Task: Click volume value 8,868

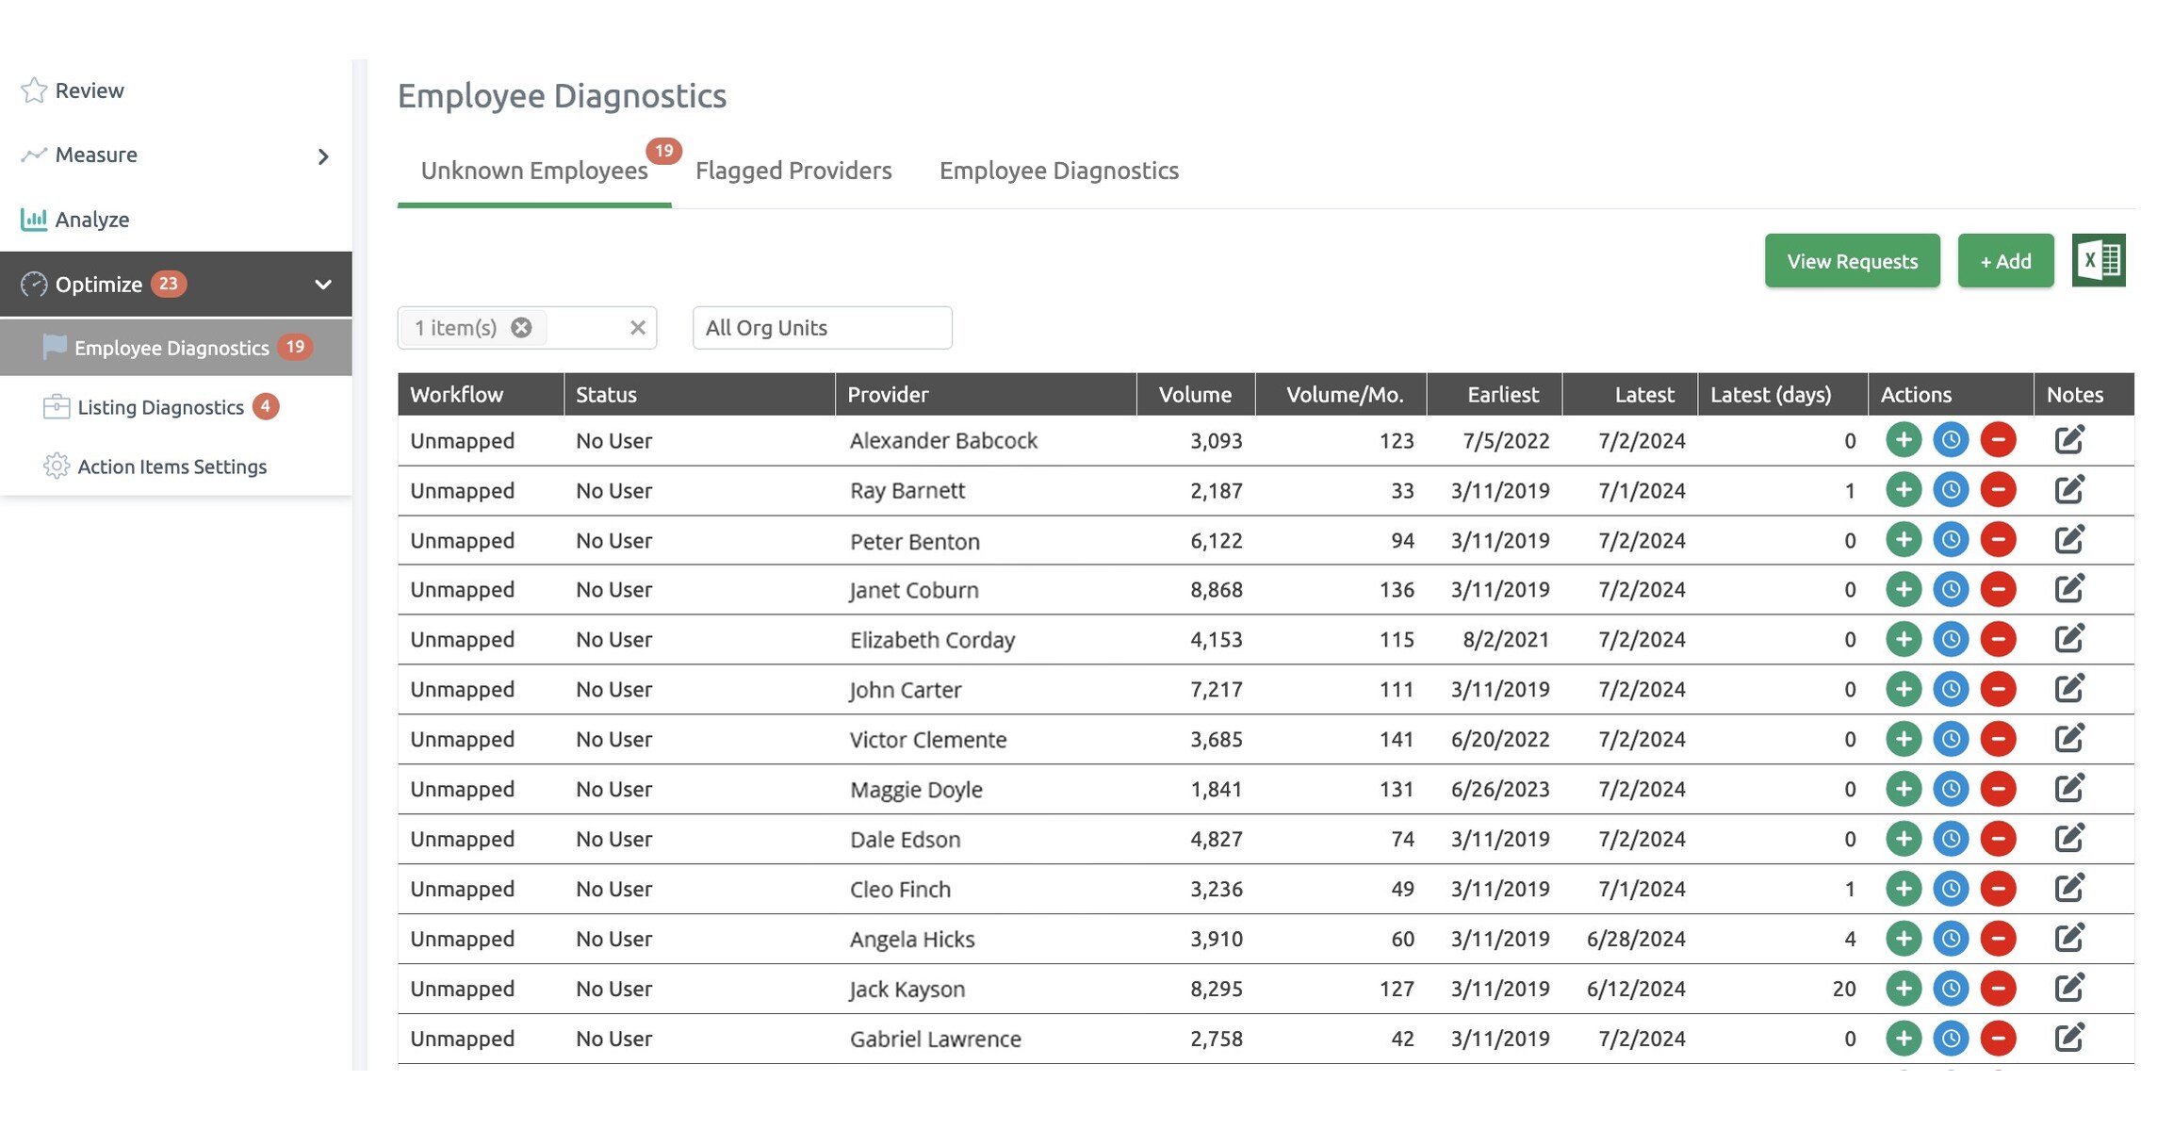Action: 1216,590
